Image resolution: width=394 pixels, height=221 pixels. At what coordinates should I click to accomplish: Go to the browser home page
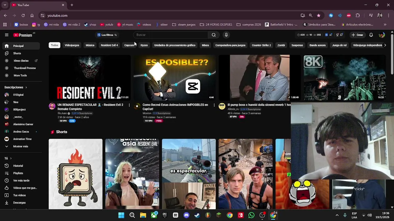click(32, 15)
